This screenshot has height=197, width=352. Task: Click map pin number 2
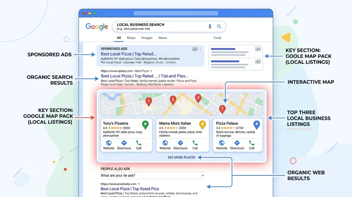(x=173, y=100)
